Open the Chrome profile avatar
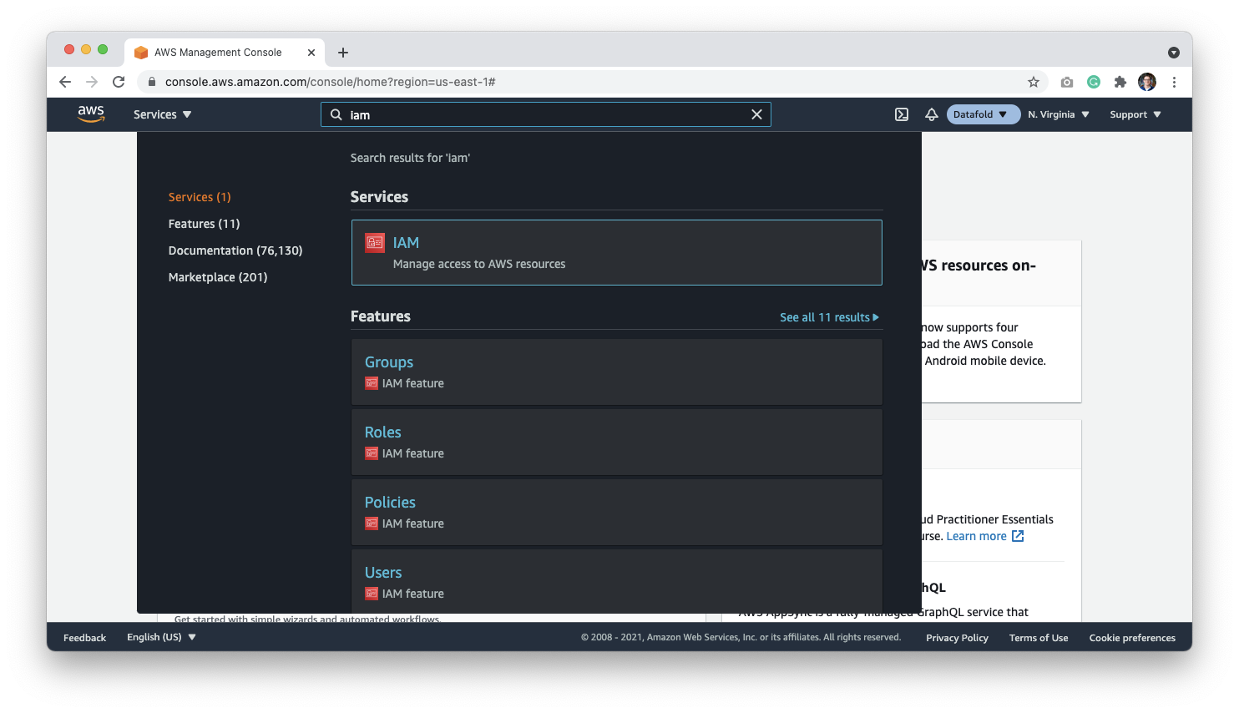This screenshot has height=713, width=1239. click(x=1147, y=82)
